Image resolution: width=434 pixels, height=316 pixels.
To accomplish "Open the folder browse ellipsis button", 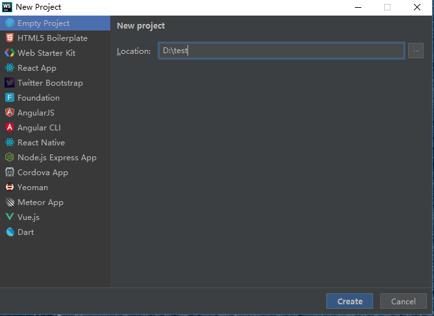I will (416, 51).
